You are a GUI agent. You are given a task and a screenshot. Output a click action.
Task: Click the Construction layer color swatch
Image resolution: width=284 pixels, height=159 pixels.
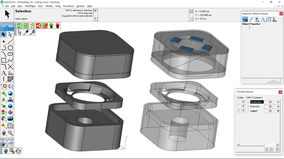click(270, 102)
